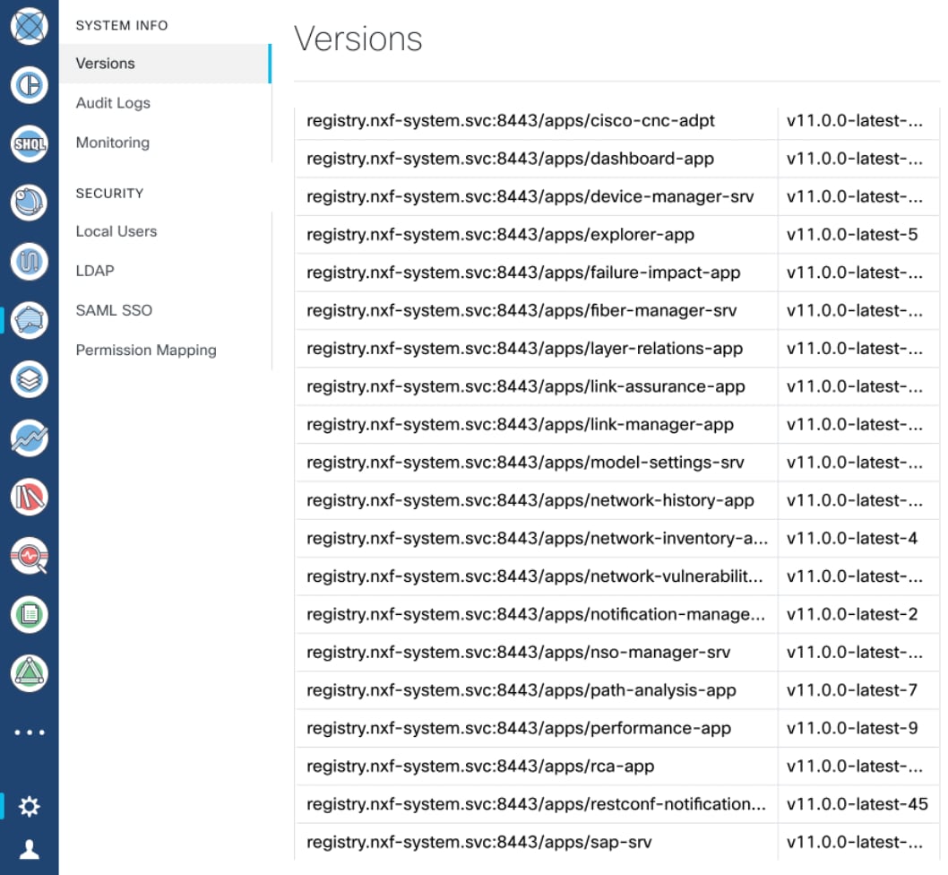Click the ellipsis to show more apps

click(x=30, y=732)
